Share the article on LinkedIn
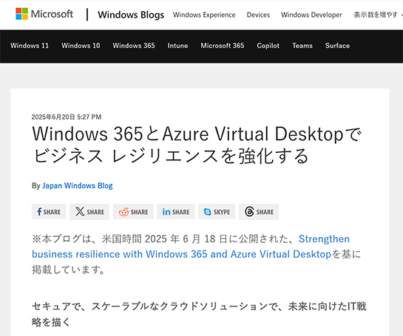 click(x=176, y=212)
